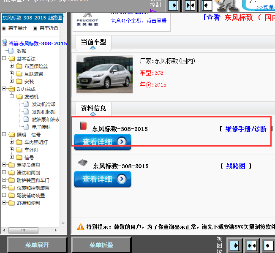Collapse the 发动机 tree node

[x=11, y=96]
